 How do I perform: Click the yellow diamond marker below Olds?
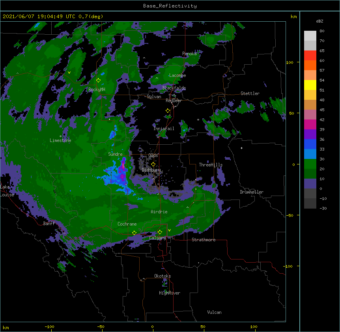pyautogui.click(x=153, y=164)
